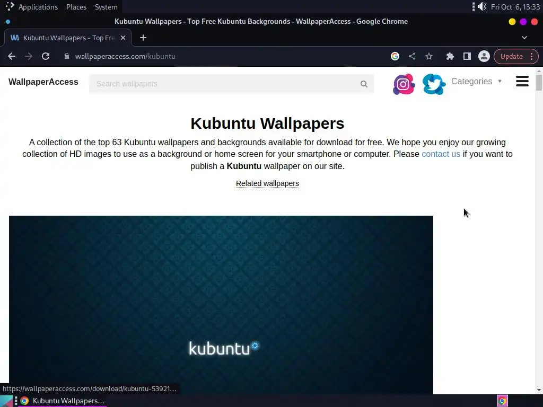Click the forward navigation arrow
543x407 pixels.
tap(29, 56)
